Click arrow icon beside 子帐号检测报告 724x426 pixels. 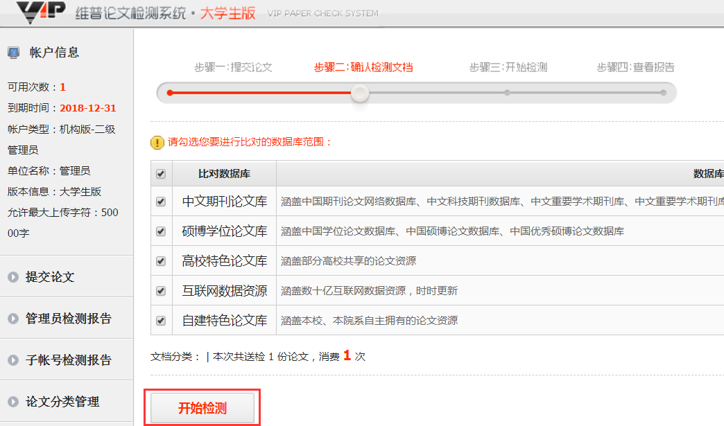click(13, 360)
